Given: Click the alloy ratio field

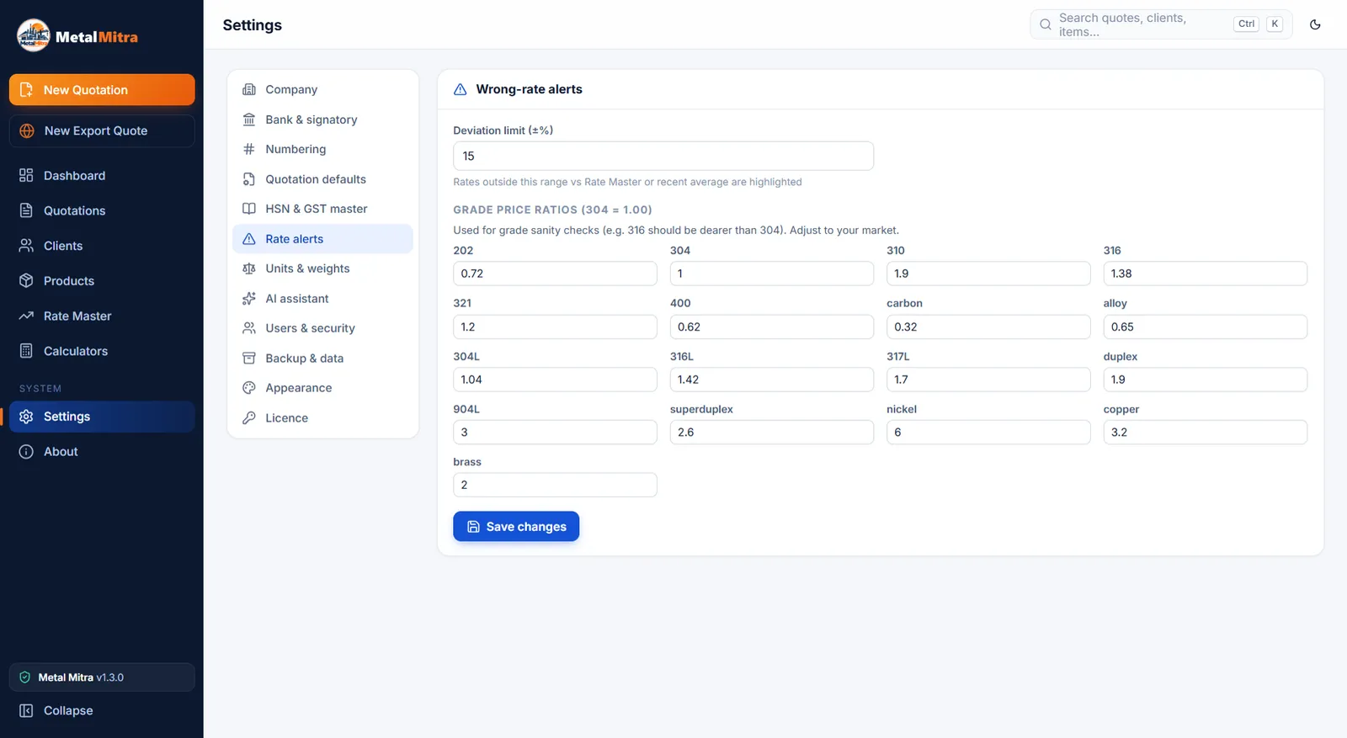Looking at the screenshot, I should click(1206, 327).
